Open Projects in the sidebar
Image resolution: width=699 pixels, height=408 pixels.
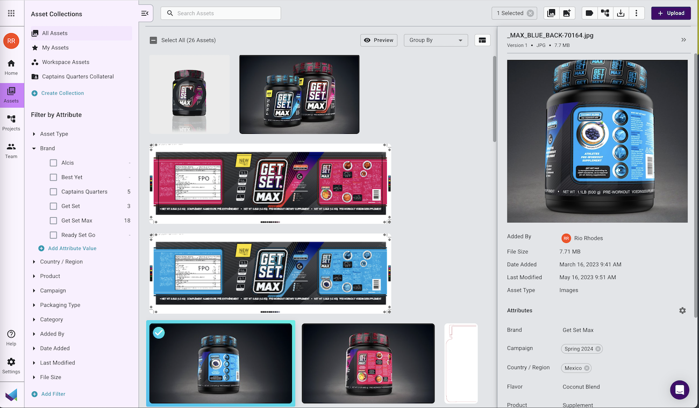click(x=11, y=123)
